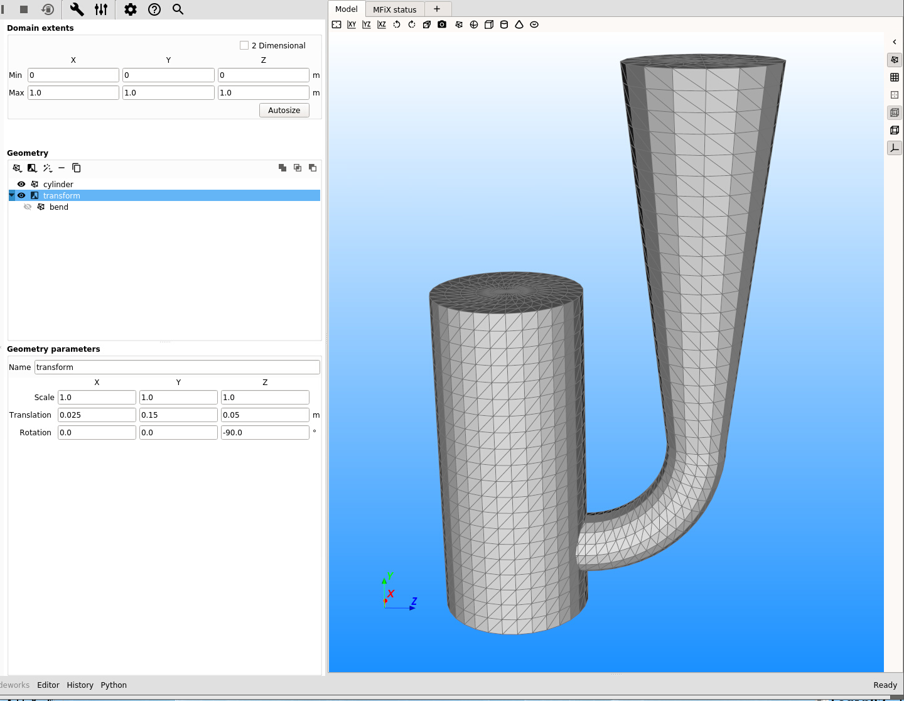Click the Editor mode button

click(48, 685)
